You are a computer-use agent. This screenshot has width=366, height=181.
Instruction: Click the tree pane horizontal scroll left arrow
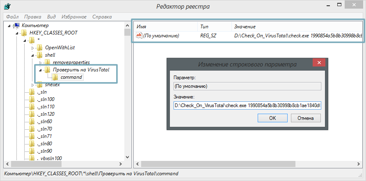pyautogui.click(x=7, y=164)
